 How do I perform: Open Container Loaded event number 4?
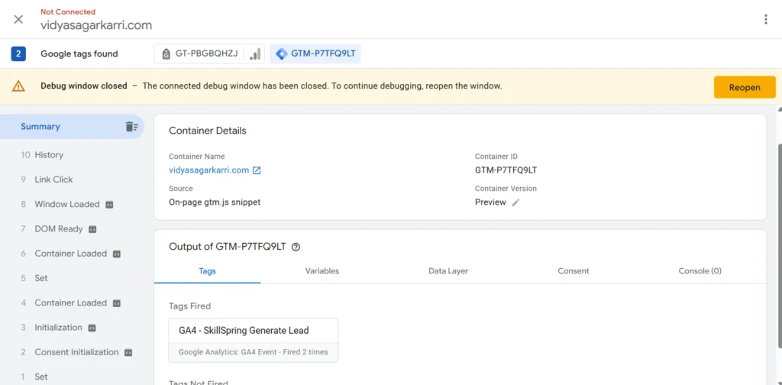tap(73, 302)
